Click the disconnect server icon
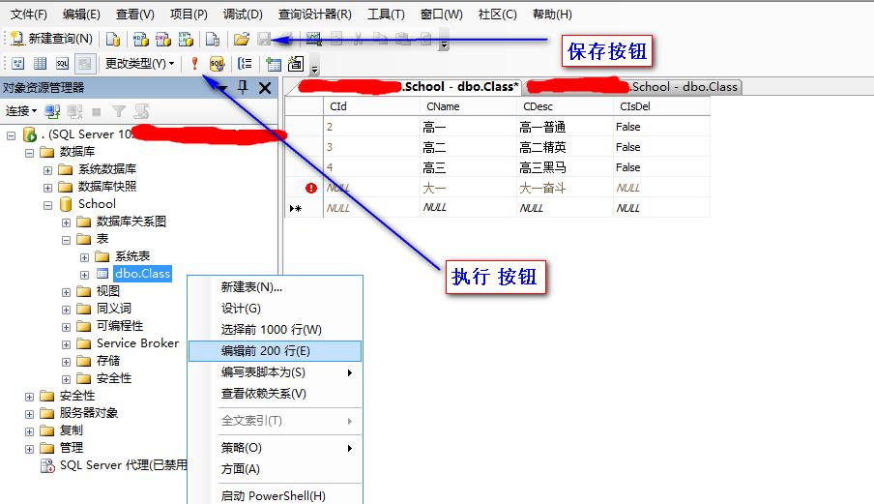Image resolution: width=874 pixels, height=504 pixels. pyautogui.click(x=74, y=111)
